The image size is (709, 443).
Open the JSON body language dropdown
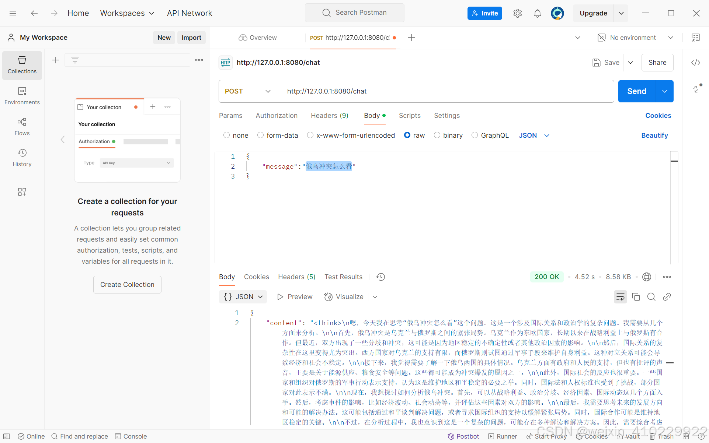534,135
